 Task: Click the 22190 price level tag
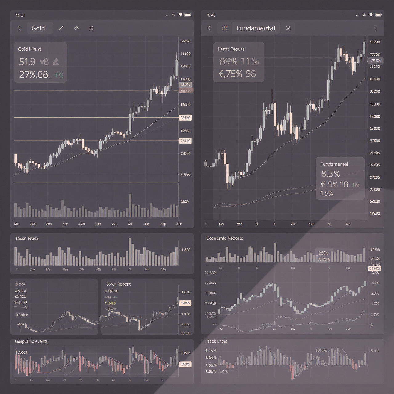pyautogui.click(x=185, y=141)
